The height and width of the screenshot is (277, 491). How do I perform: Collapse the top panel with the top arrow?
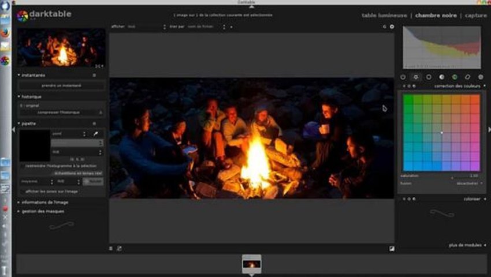[x=251, y=6]
